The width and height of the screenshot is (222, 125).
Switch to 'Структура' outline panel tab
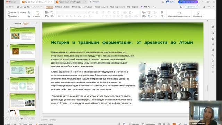click(x=17, y=23)
